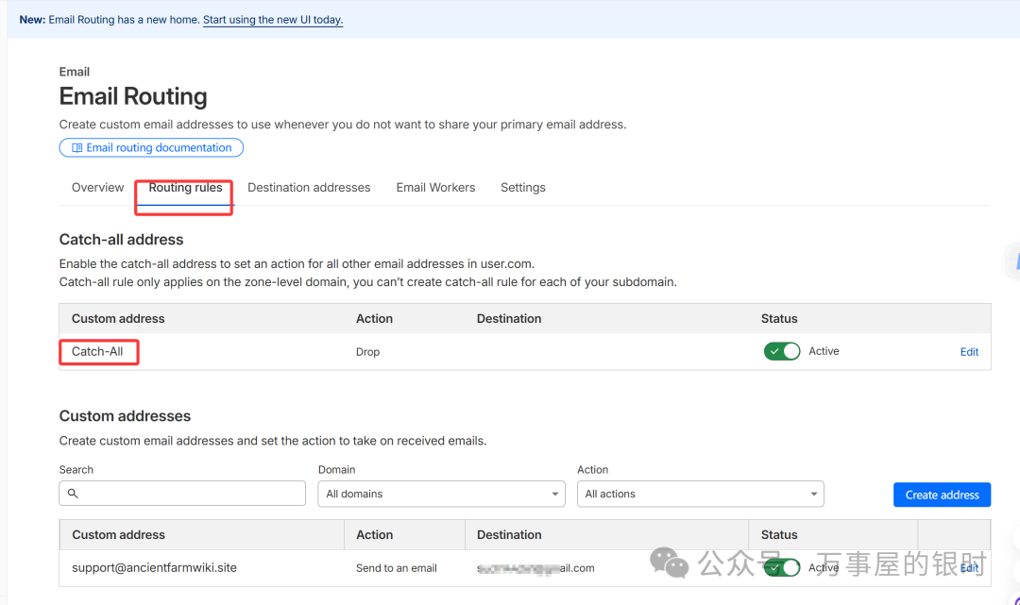Focus the custom addresses Search field
Screen dimensions: 1020x605
[189, 494]
